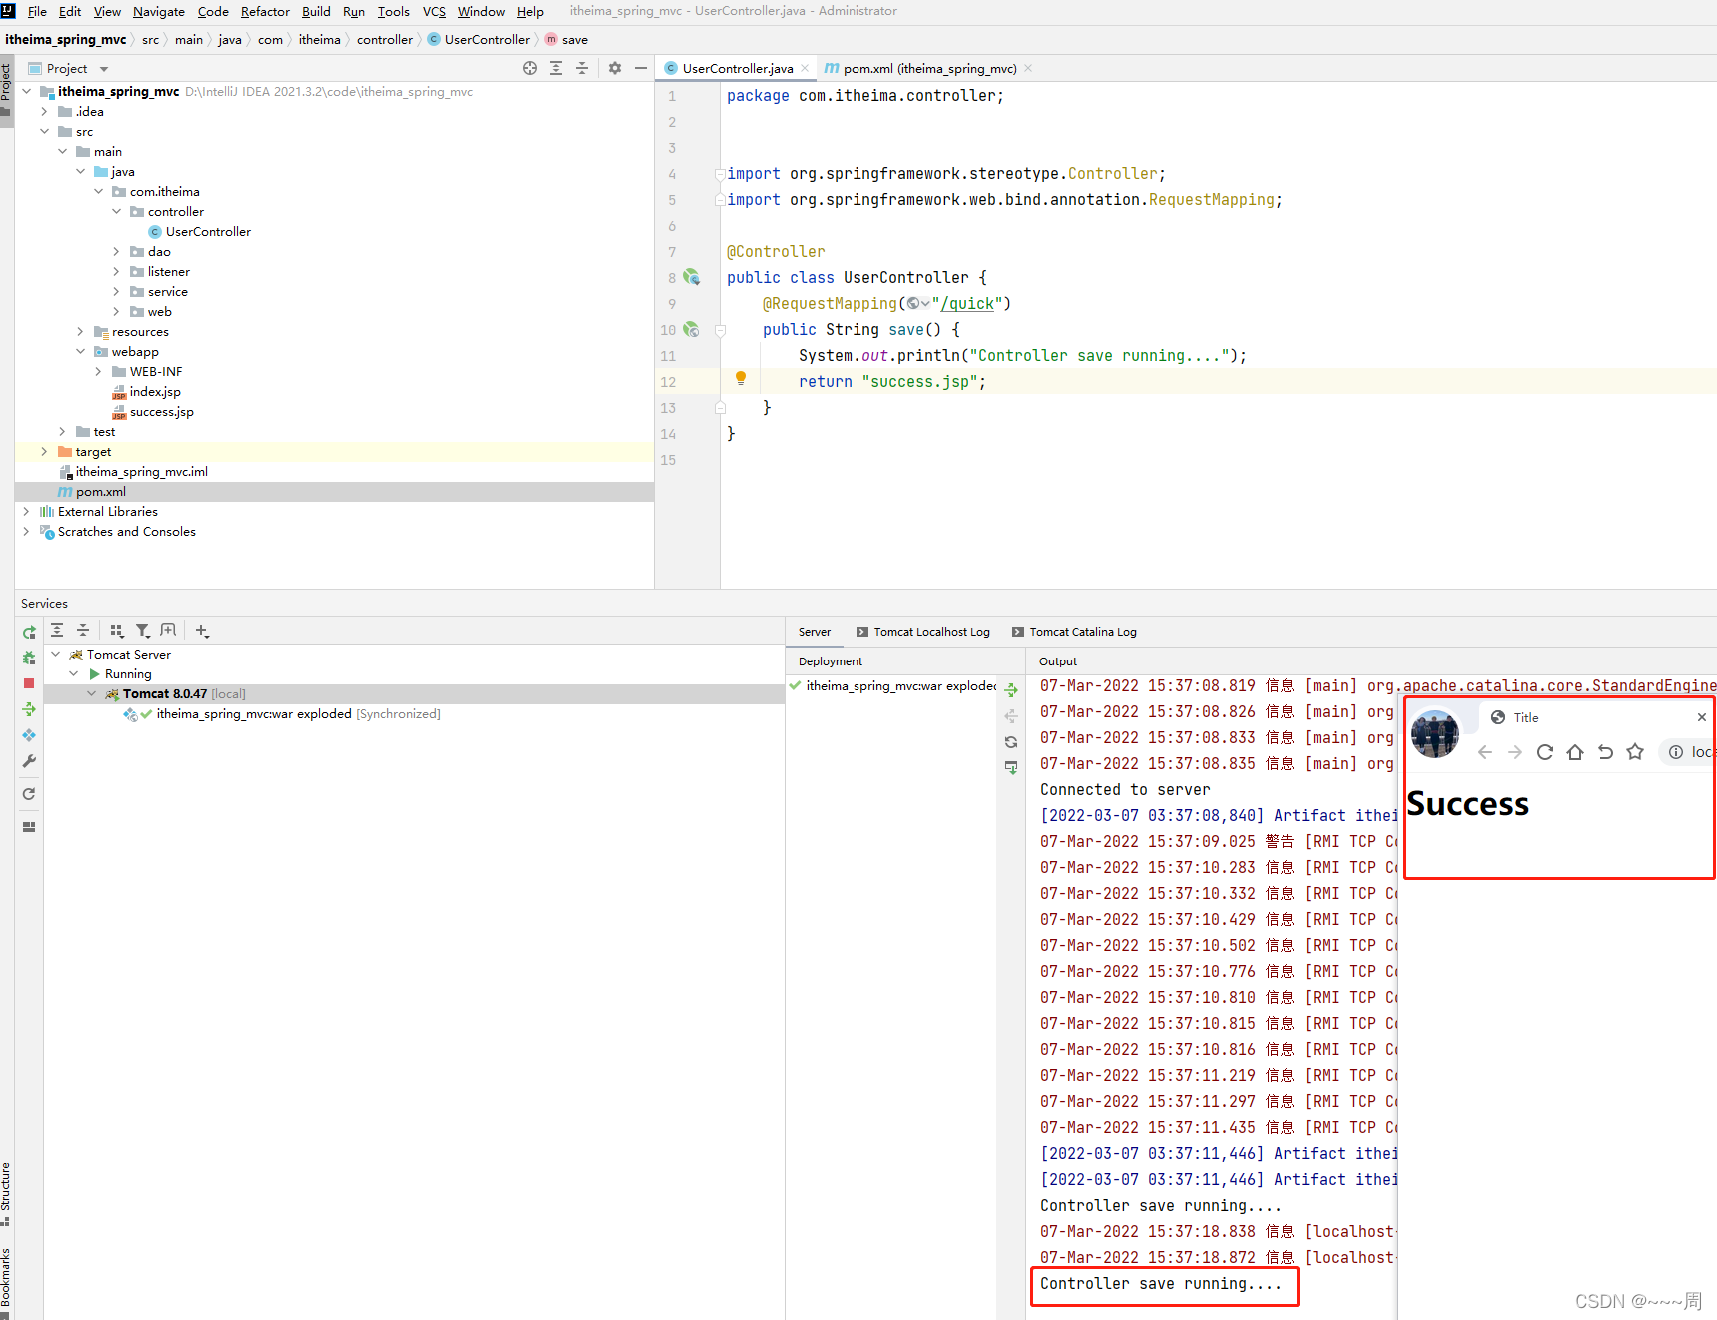Open the Structure tool window stripe
The image size is (1717, 1320).
(6, 1193)
